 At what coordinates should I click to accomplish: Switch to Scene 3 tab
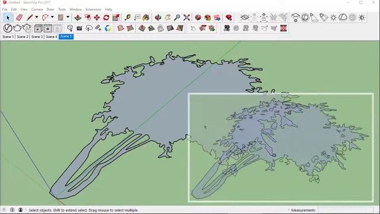click(x=37, y=37)
